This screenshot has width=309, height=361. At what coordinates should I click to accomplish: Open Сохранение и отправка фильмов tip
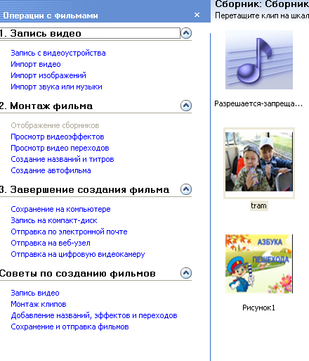tap(70, 327)
